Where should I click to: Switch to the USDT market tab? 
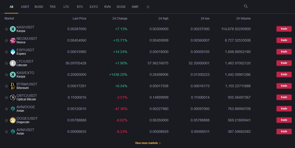pos(25,7)
